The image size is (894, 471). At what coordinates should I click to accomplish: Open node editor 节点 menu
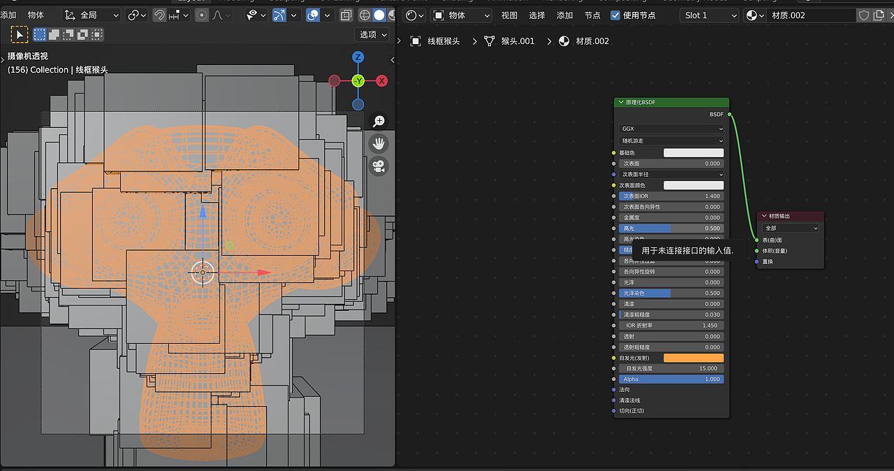tap(592, 15)
